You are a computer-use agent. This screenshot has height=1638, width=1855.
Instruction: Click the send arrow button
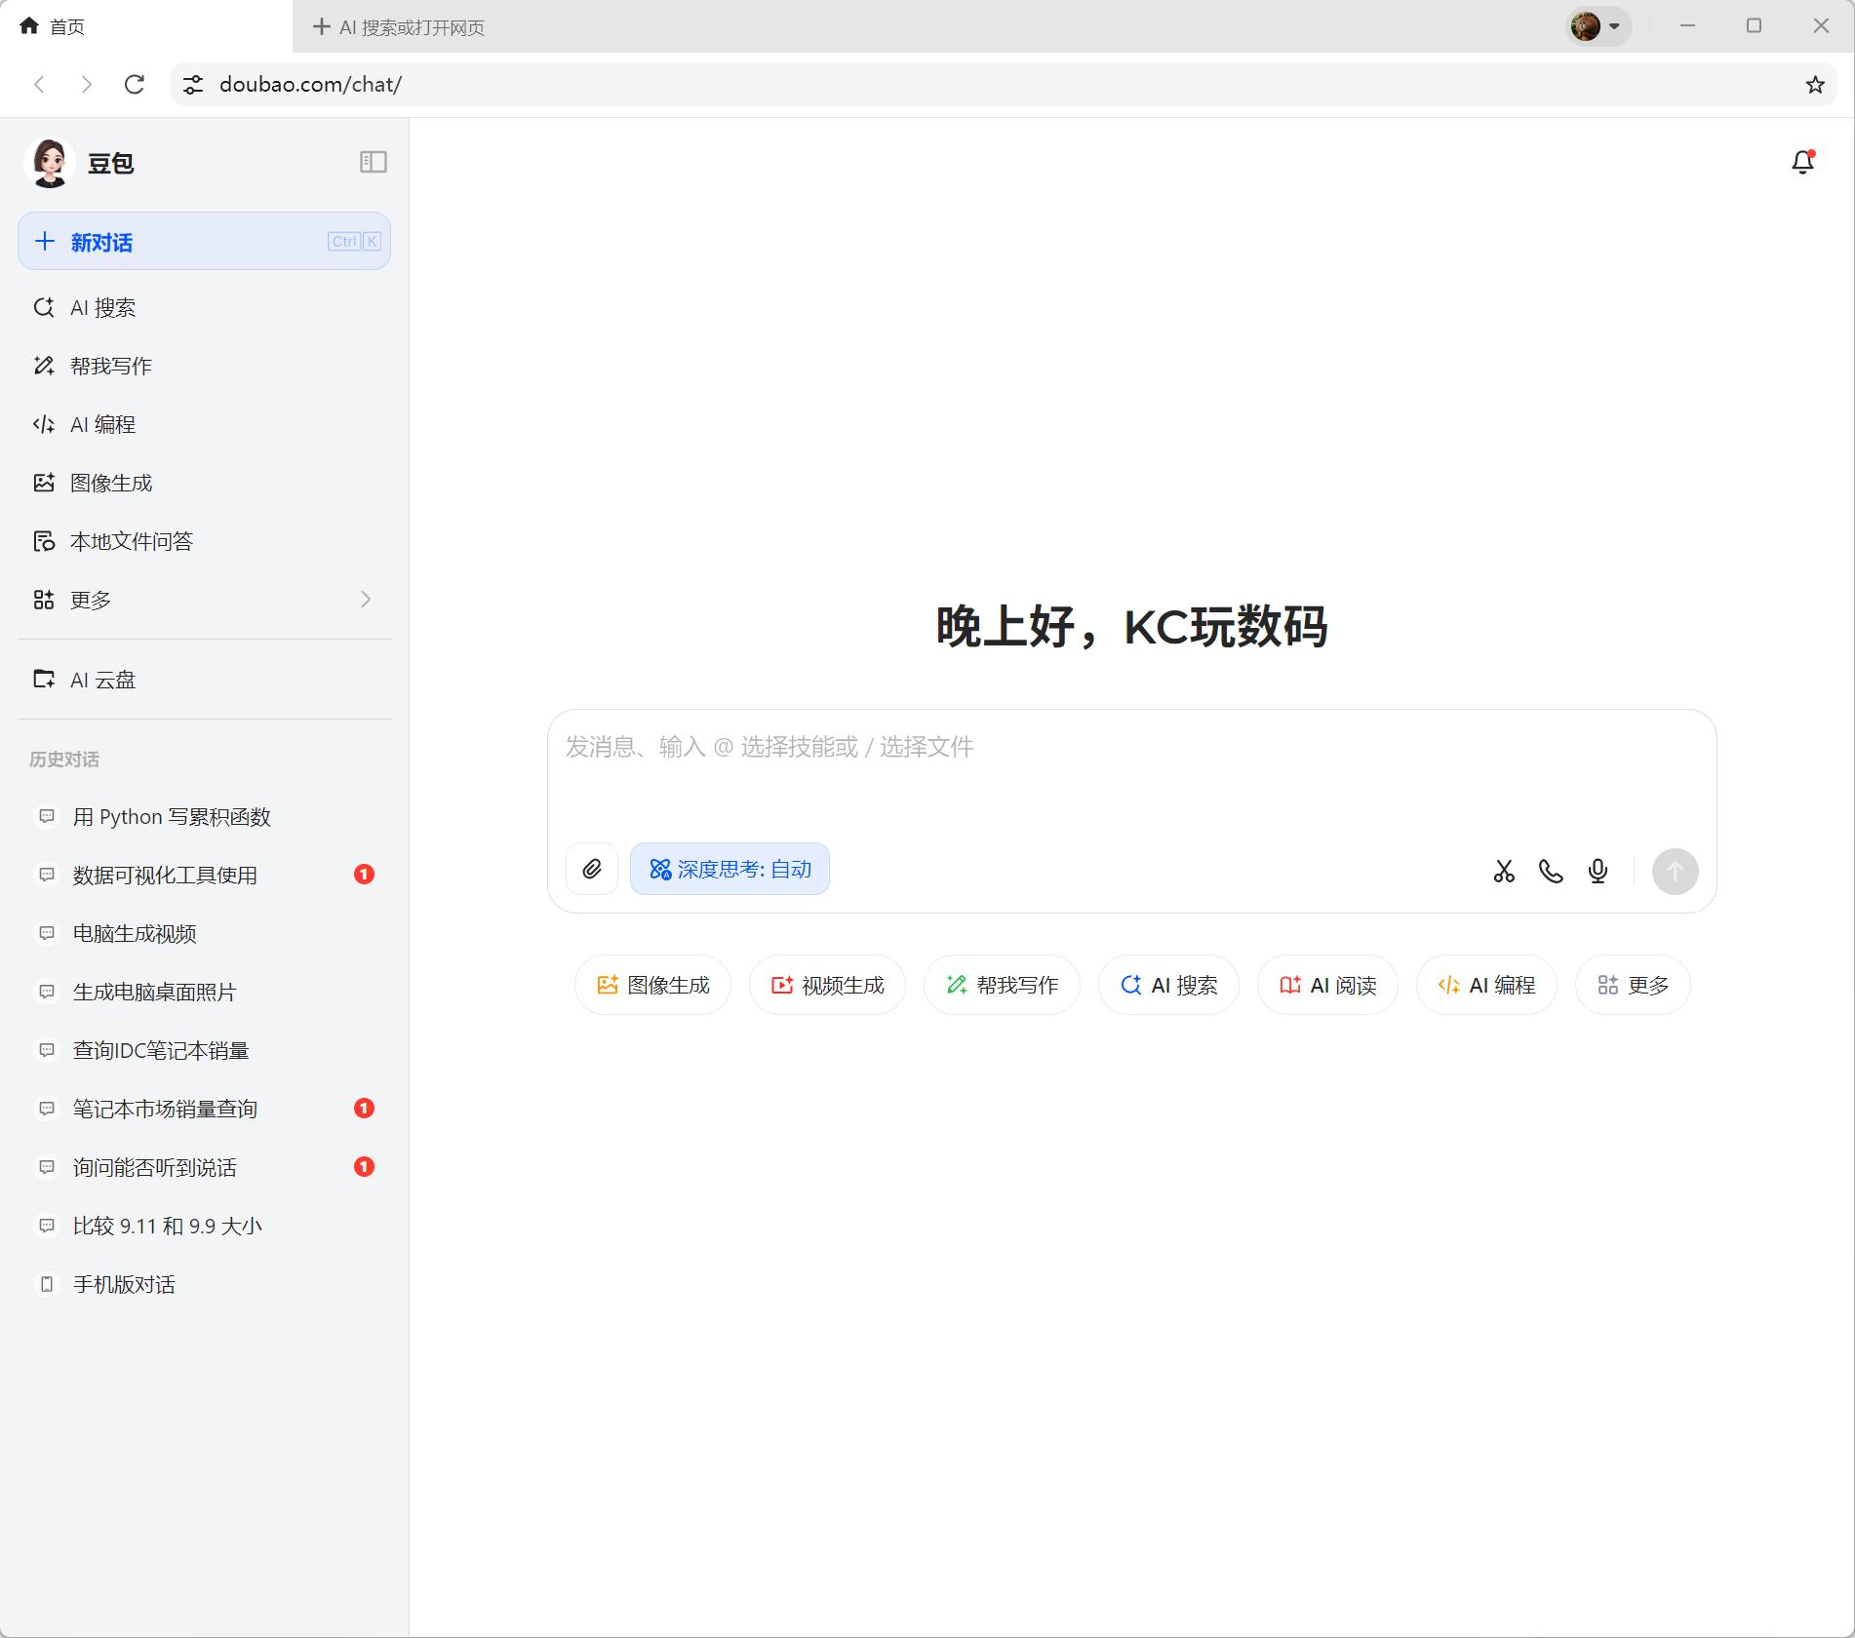(1675, 871)
